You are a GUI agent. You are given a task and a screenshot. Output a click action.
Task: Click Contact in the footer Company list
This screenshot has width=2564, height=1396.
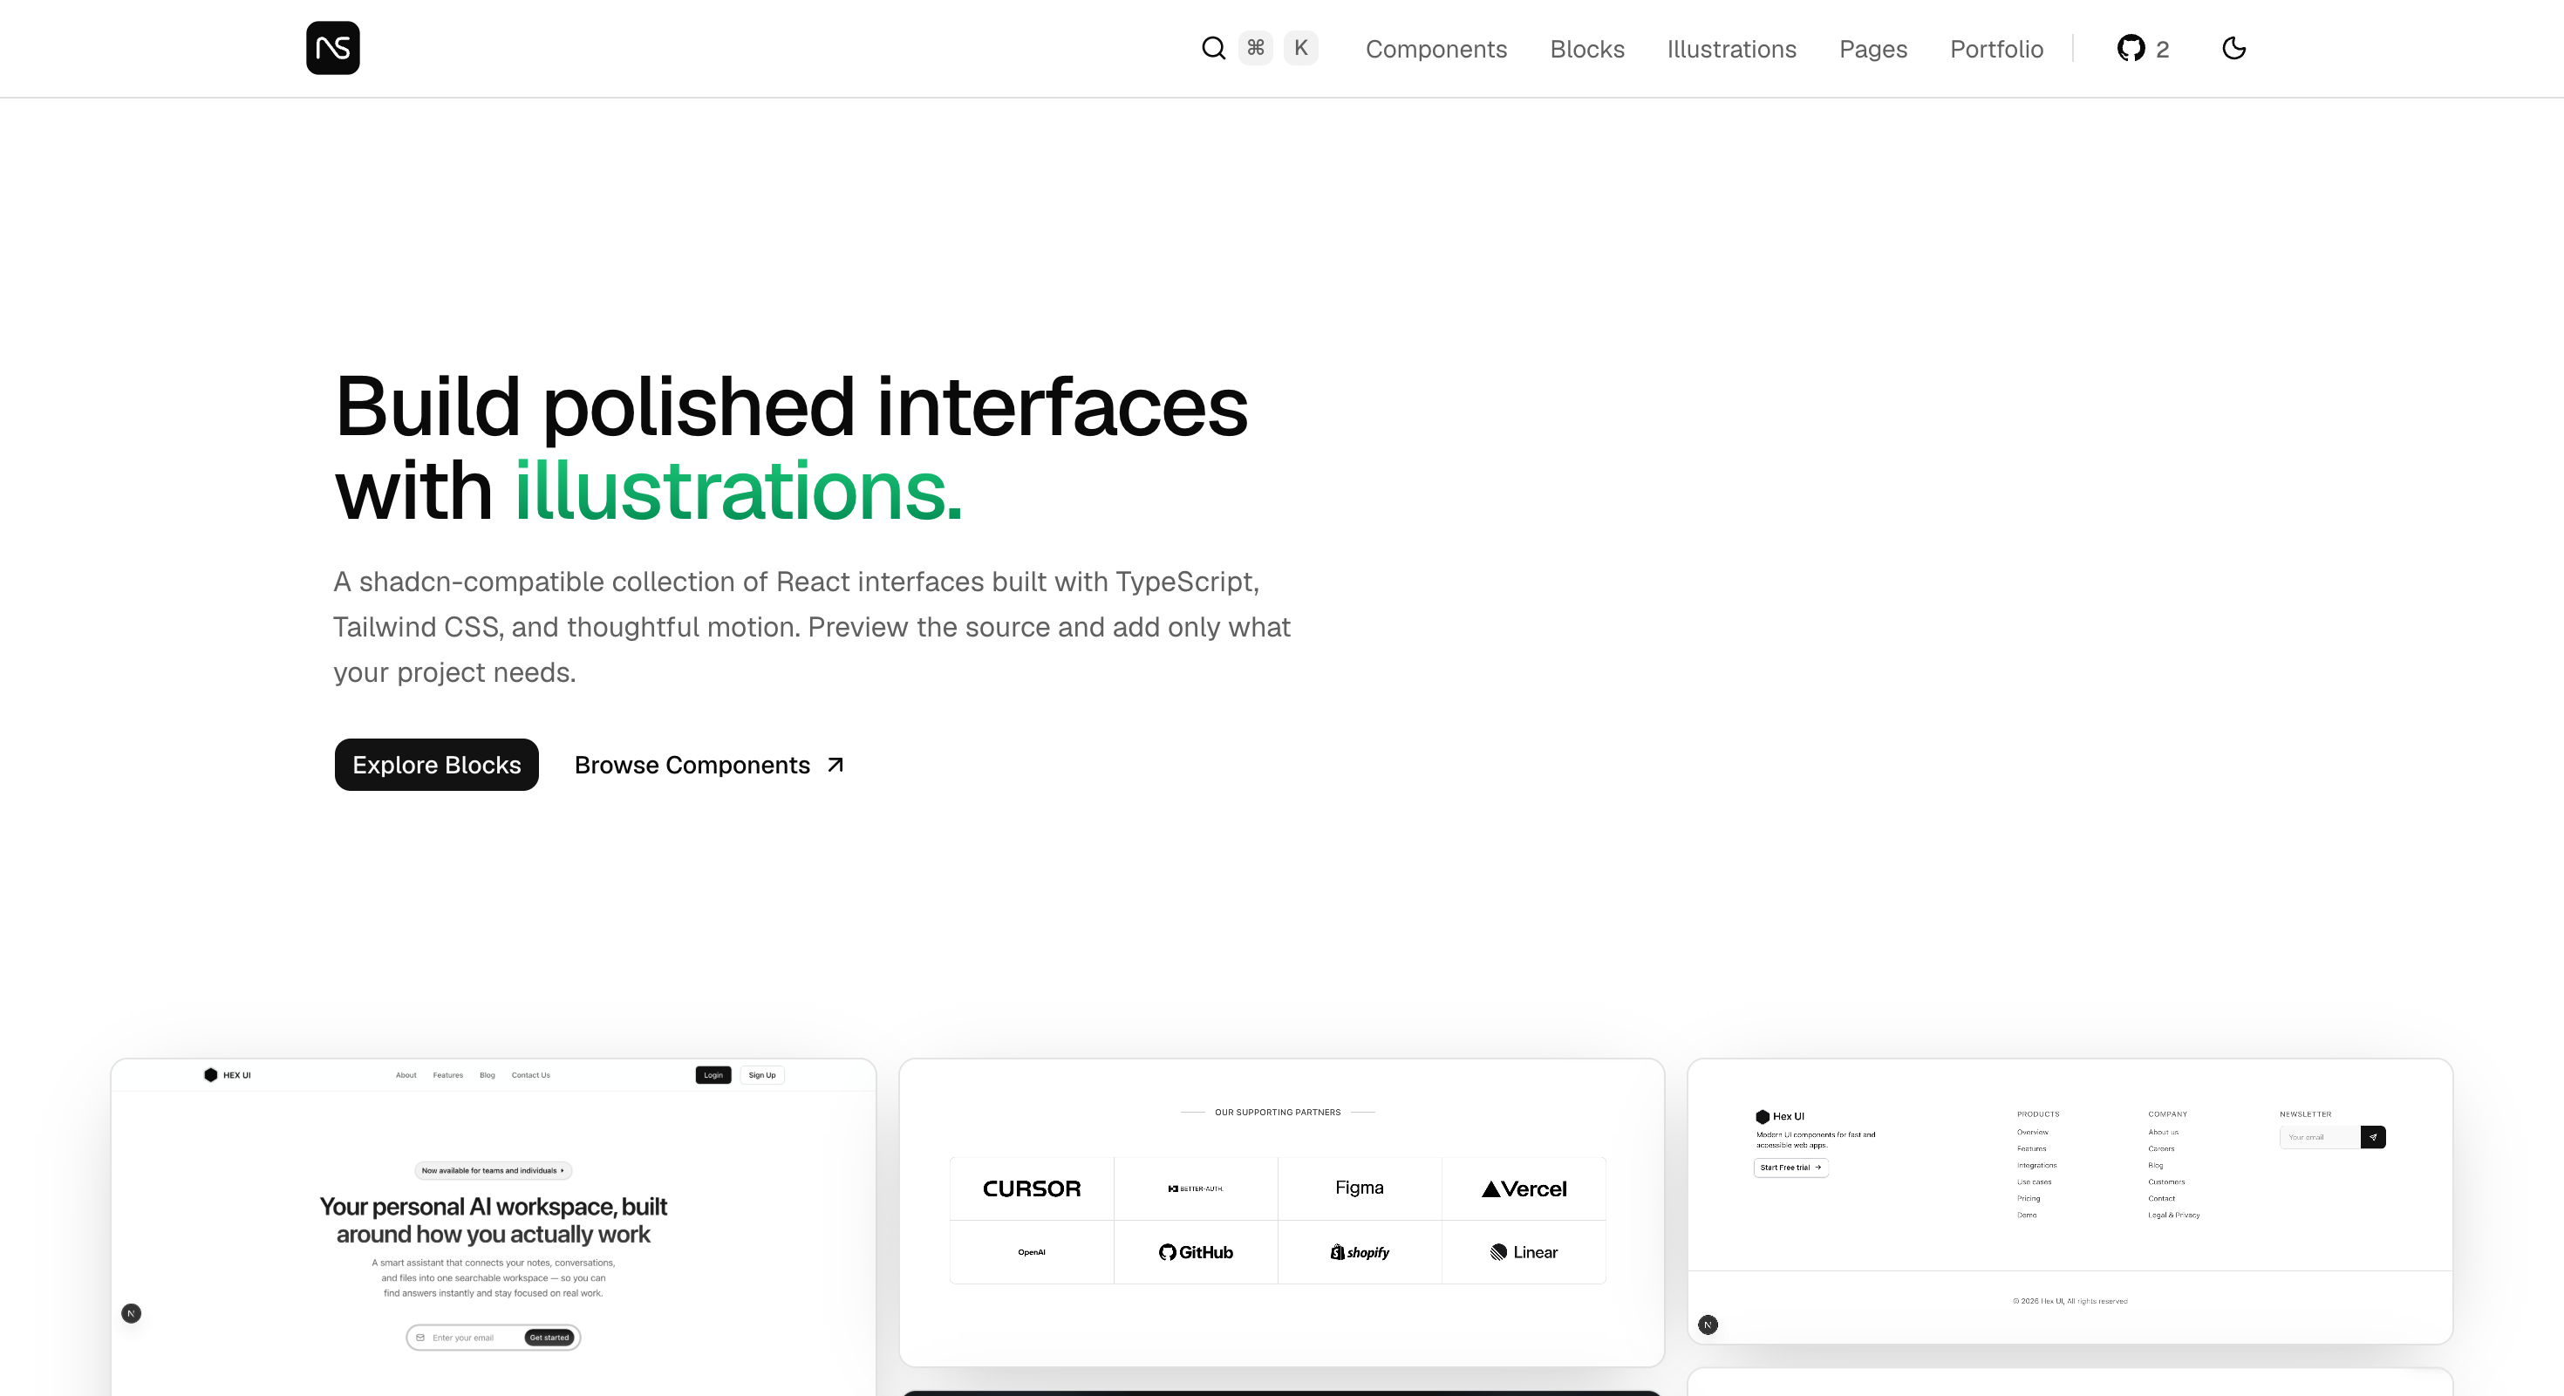[2161, 1198]
